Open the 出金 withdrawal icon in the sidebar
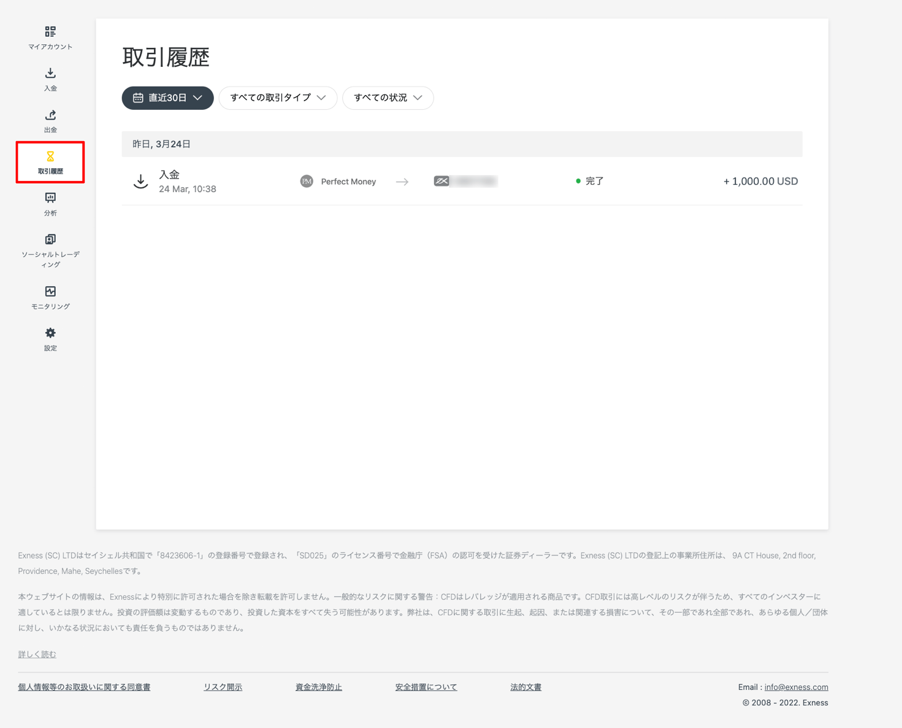902x728 pixels. coord(50,114)
